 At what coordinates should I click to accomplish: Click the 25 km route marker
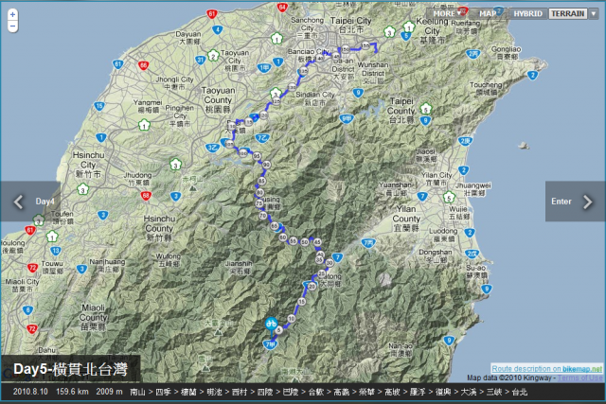[x=322, y=273]
